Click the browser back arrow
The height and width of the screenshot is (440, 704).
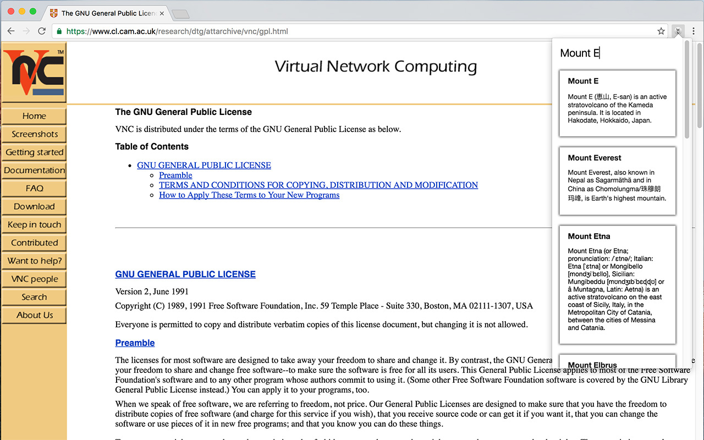11,31
